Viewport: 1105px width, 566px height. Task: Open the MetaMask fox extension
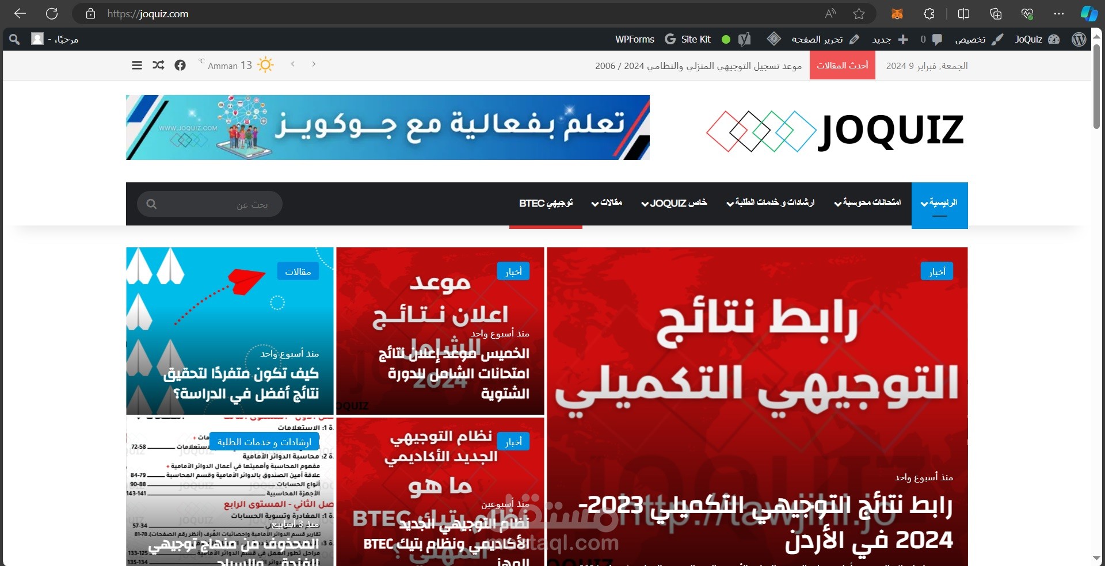897,14
